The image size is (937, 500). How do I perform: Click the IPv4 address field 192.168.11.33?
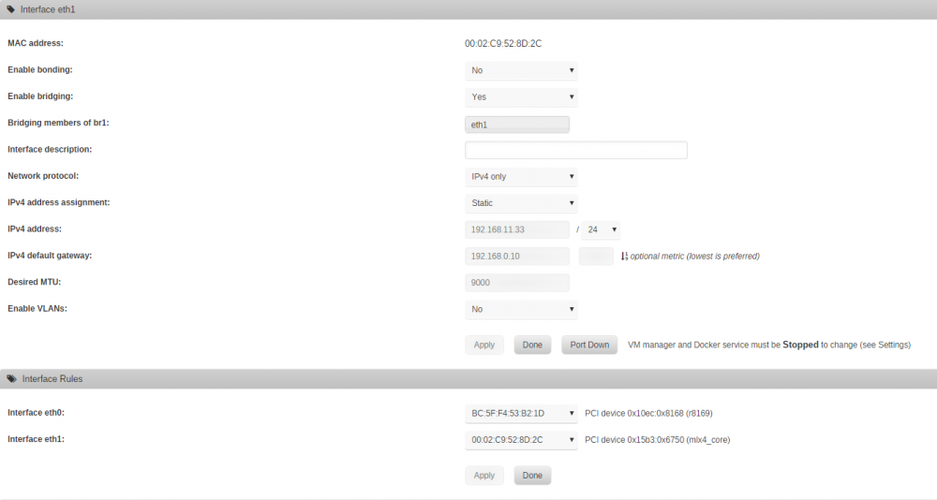[x=517, y=229]
